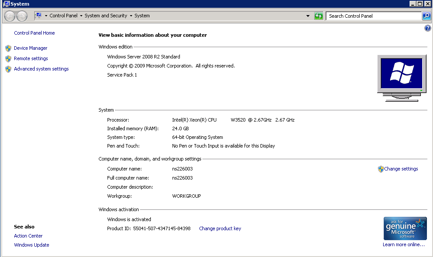Follow the Learn more online link
The width and height of the screenshot is (433, 257).
click(404, 244)
